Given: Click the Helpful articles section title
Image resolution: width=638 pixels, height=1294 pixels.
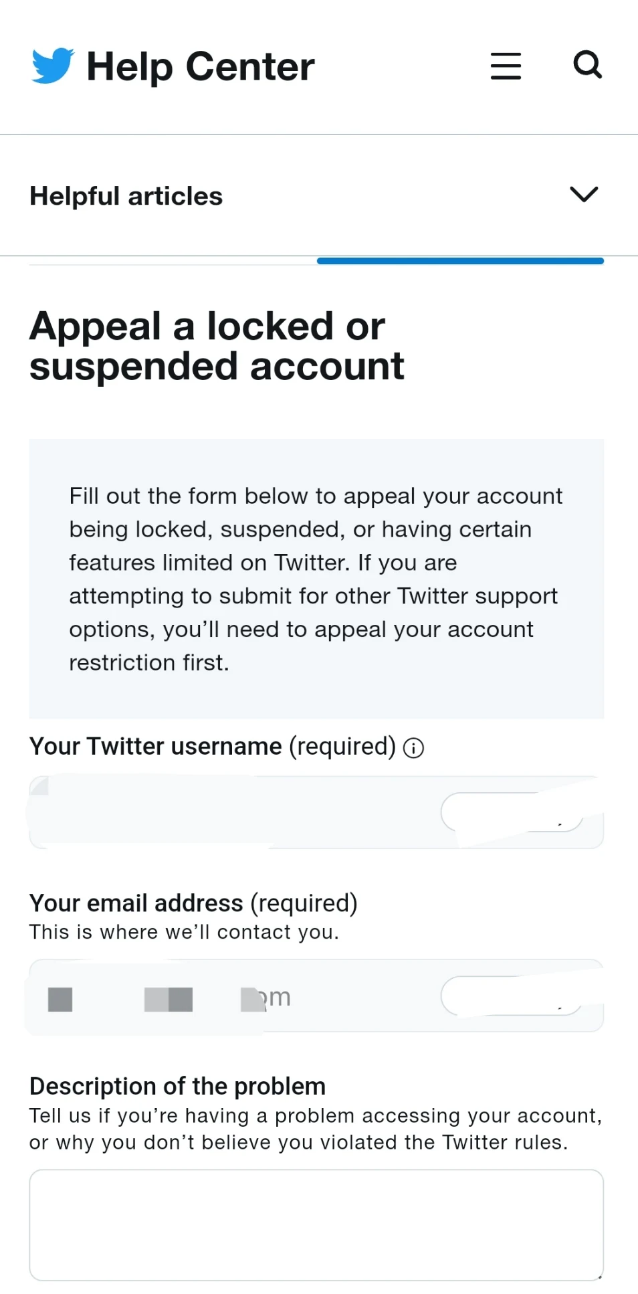Looking at the screenshot, I should [126, 196].
